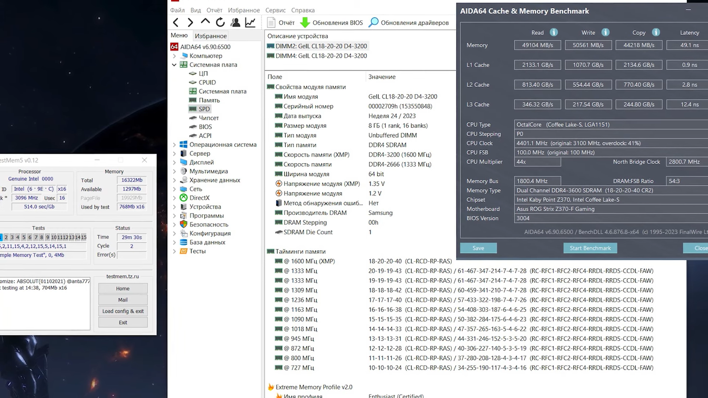This screenshot has height=398, width=708.
Task: Click the up-level arrow icon
Action: click(205, 22)
